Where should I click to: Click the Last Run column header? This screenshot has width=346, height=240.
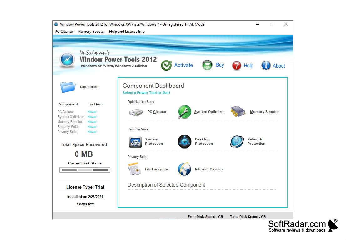click(95, 104)
